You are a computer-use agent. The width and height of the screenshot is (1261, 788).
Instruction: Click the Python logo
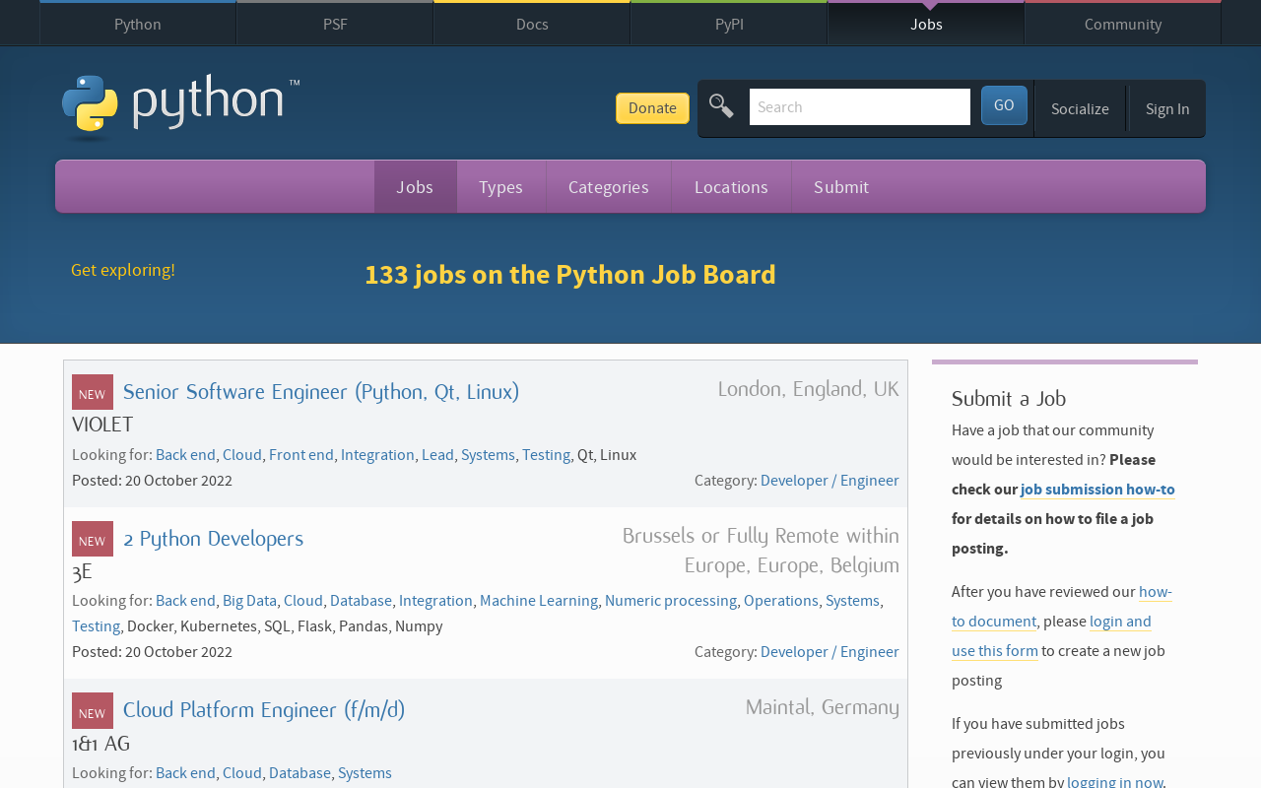tap(180, 107)
